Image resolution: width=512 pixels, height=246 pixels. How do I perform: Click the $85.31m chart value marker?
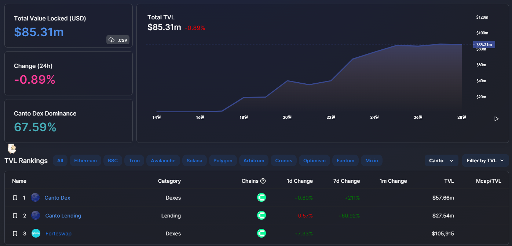pos(484,45)
